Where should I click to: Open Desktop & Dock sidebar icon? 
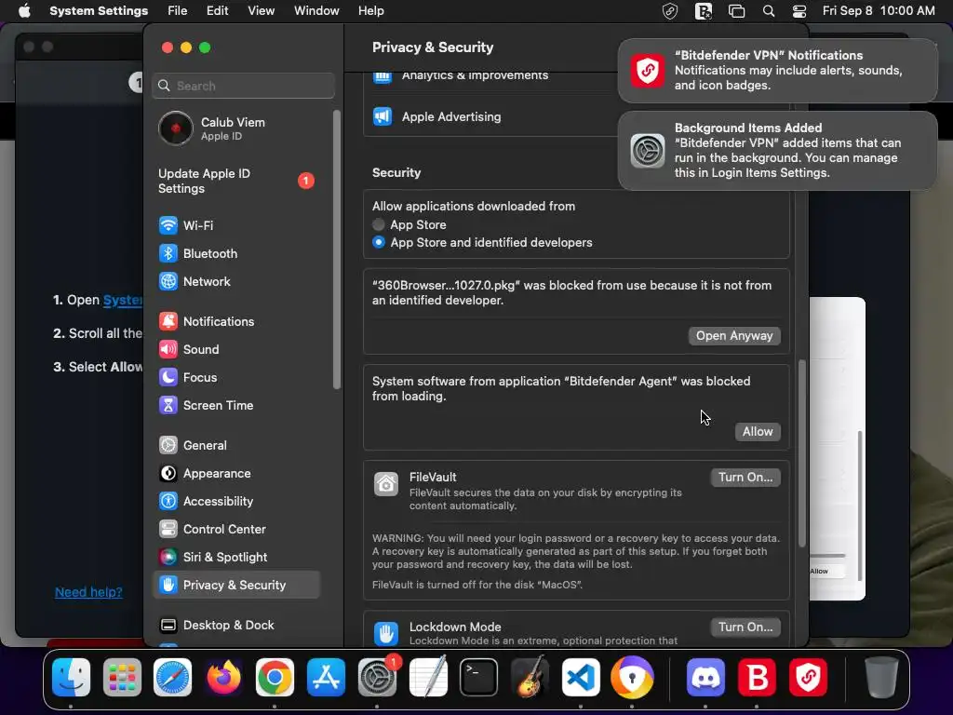pos(168,626)
